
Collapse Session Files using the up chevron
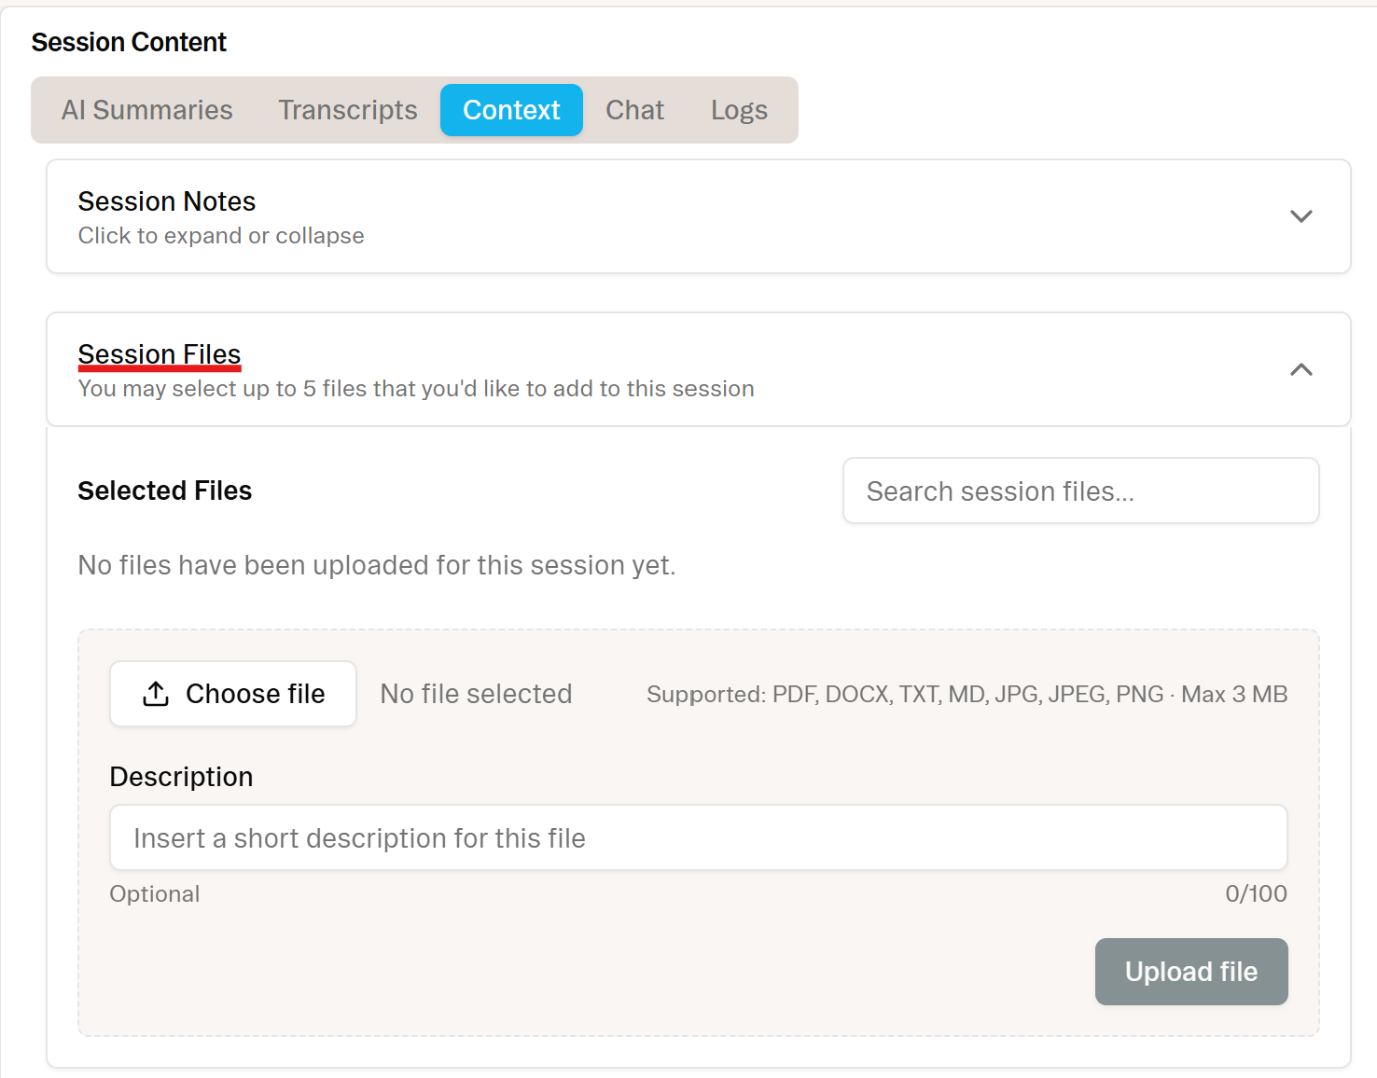coord(1300,370)
